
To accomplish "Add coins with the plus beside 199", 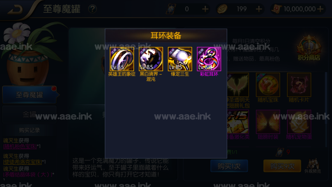I will 259,9.
